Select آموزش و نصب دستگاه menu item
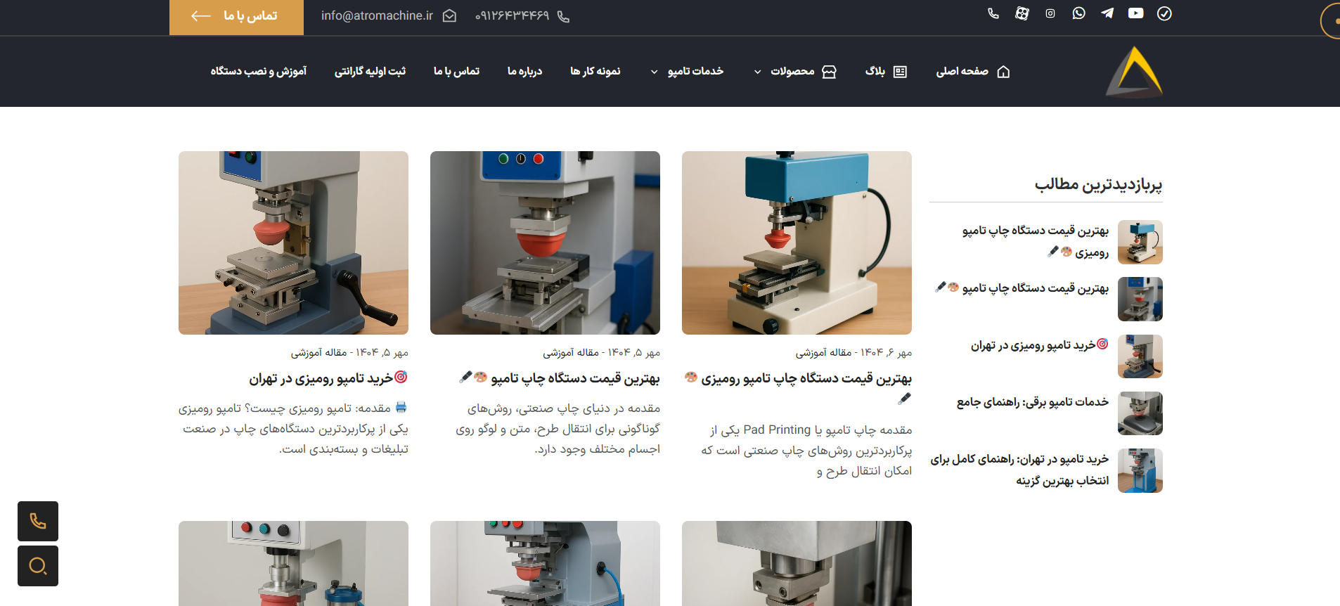Image resolution: width=1340 pixels, height=606 pixels. pyautogui.click(x=258, y=71)
